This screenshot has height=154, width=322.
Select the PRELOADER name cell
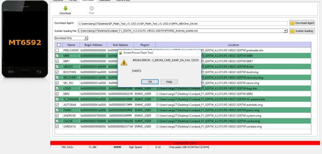point(71,50)
